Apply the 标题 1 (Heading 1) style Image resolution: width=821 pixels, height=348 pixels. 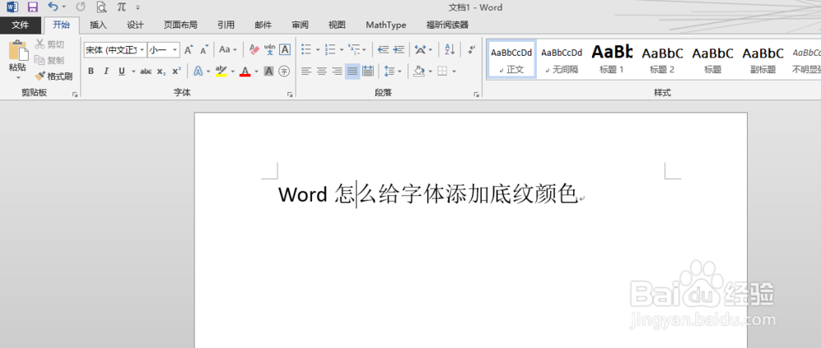(612, 60)
